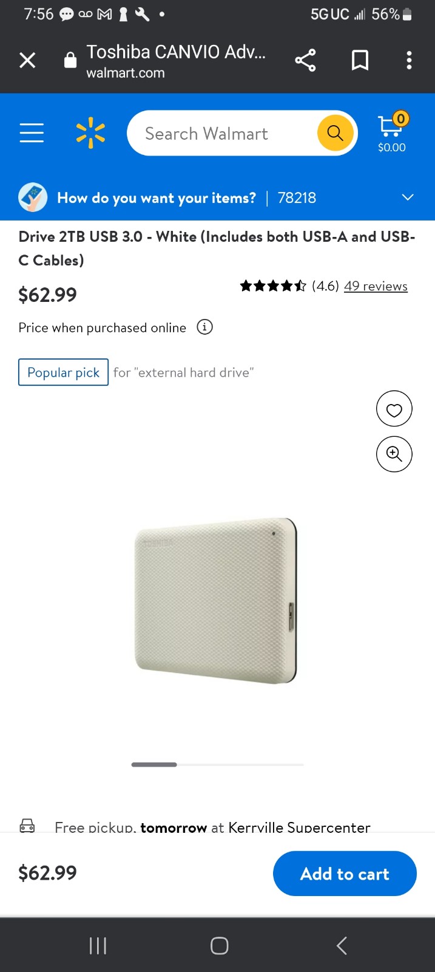Viewport: 435px width, 972px height.
Task: Tap the Popular pick badge
Action: click(x=64, y=372)
